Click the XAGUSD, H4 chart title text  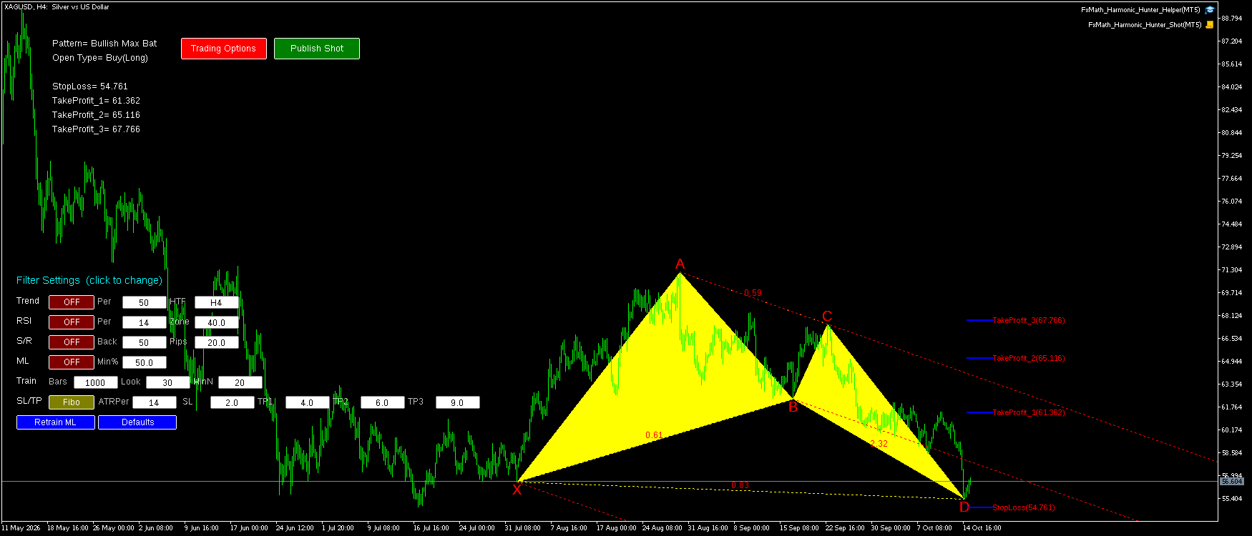pyautogui.click(x=57, y=7)
